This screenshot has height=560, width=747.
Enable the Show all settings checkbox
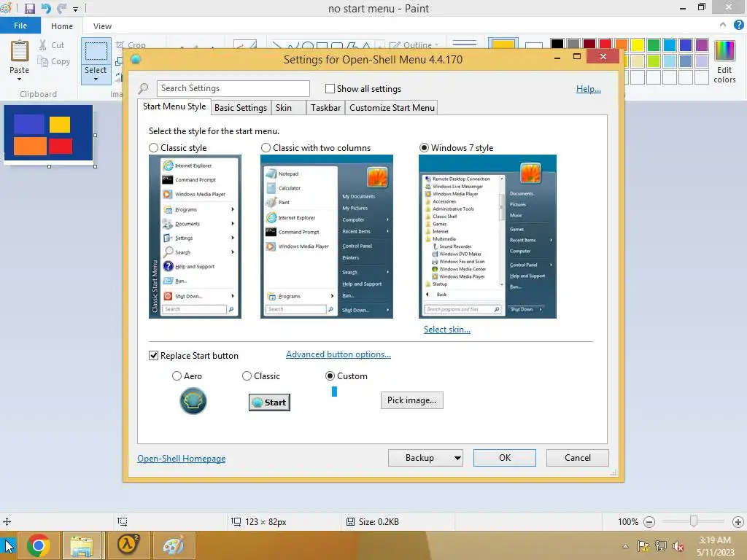pyautogui.click(x=330, y=88)
